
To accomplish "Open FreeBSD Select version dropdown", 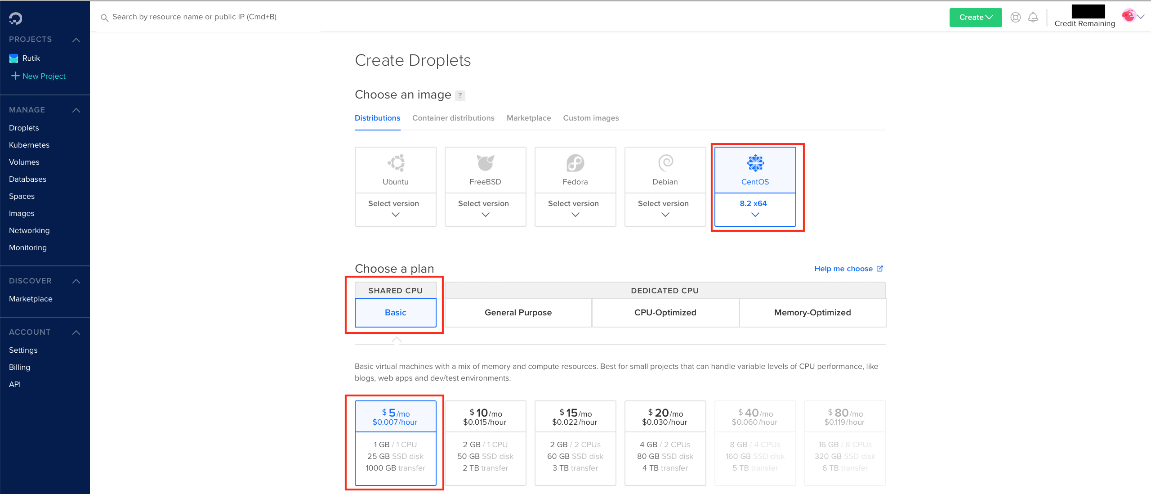I will click(x=486, y=210).
